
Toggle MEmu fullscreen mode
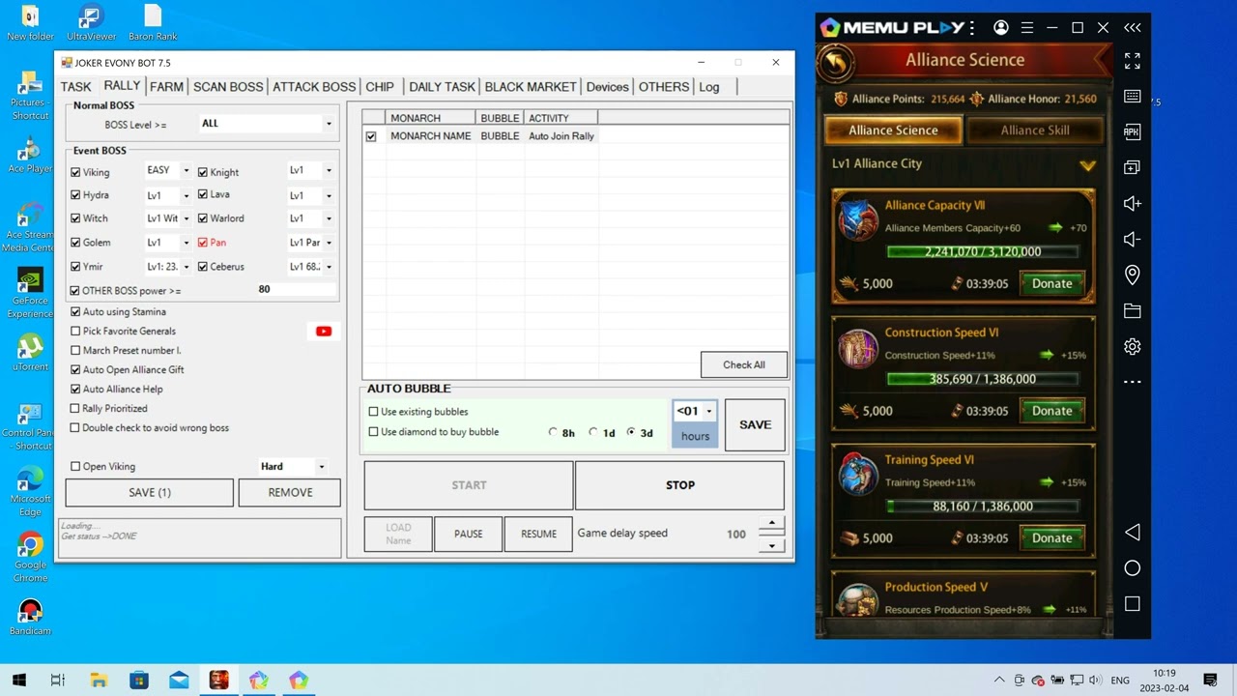click(x=1133, y=61)
